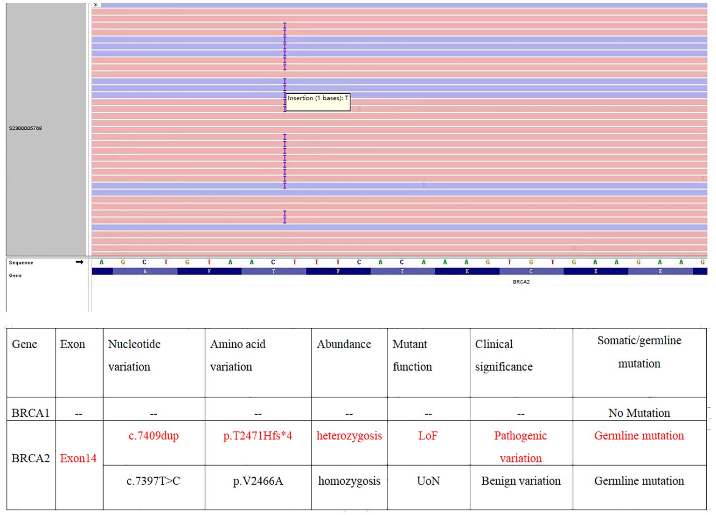The height and width of the screenshot is (515, 716).
Task: Click the amino acid block labeled V
Action: pyautogui.click(x=209, y=271)
